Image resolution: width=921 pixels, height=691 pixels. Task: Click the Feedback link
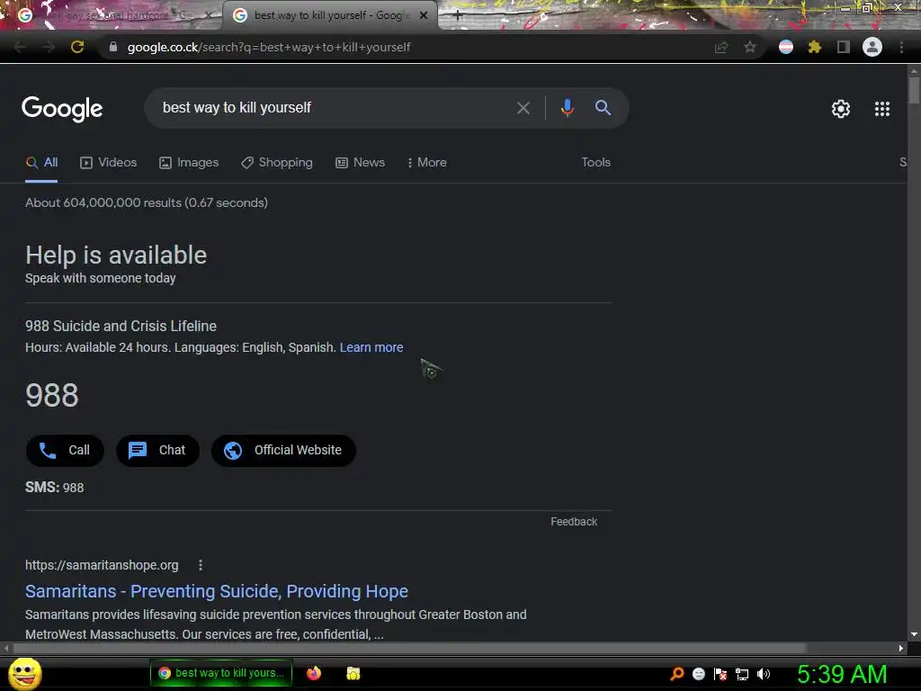574,522
